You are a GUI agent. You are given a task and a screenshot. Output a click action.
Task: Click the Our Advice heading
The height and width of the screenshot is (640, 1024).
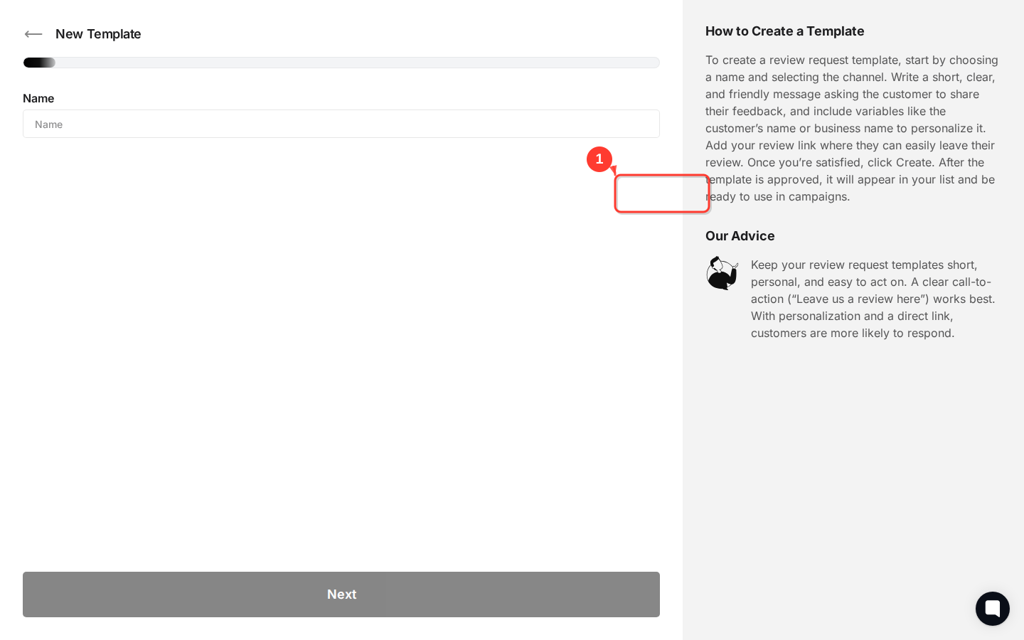tap(740, 236)
